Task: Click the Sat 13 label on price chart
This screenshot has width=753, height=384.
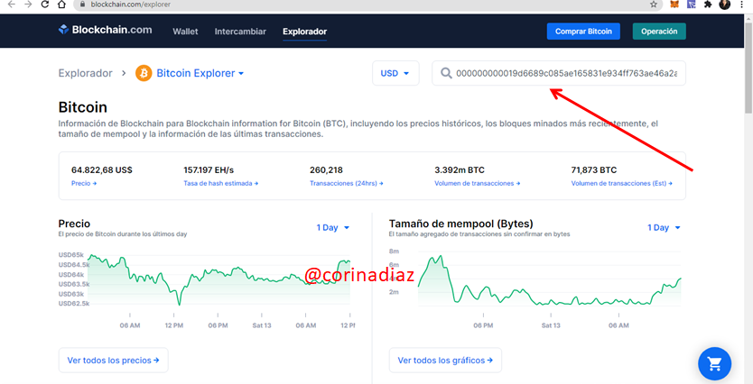Action: 262,325
